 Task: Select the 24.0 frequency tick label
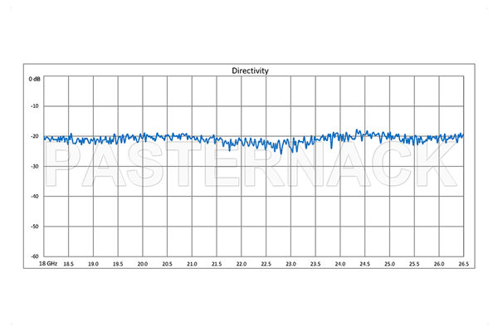(340, 263)
